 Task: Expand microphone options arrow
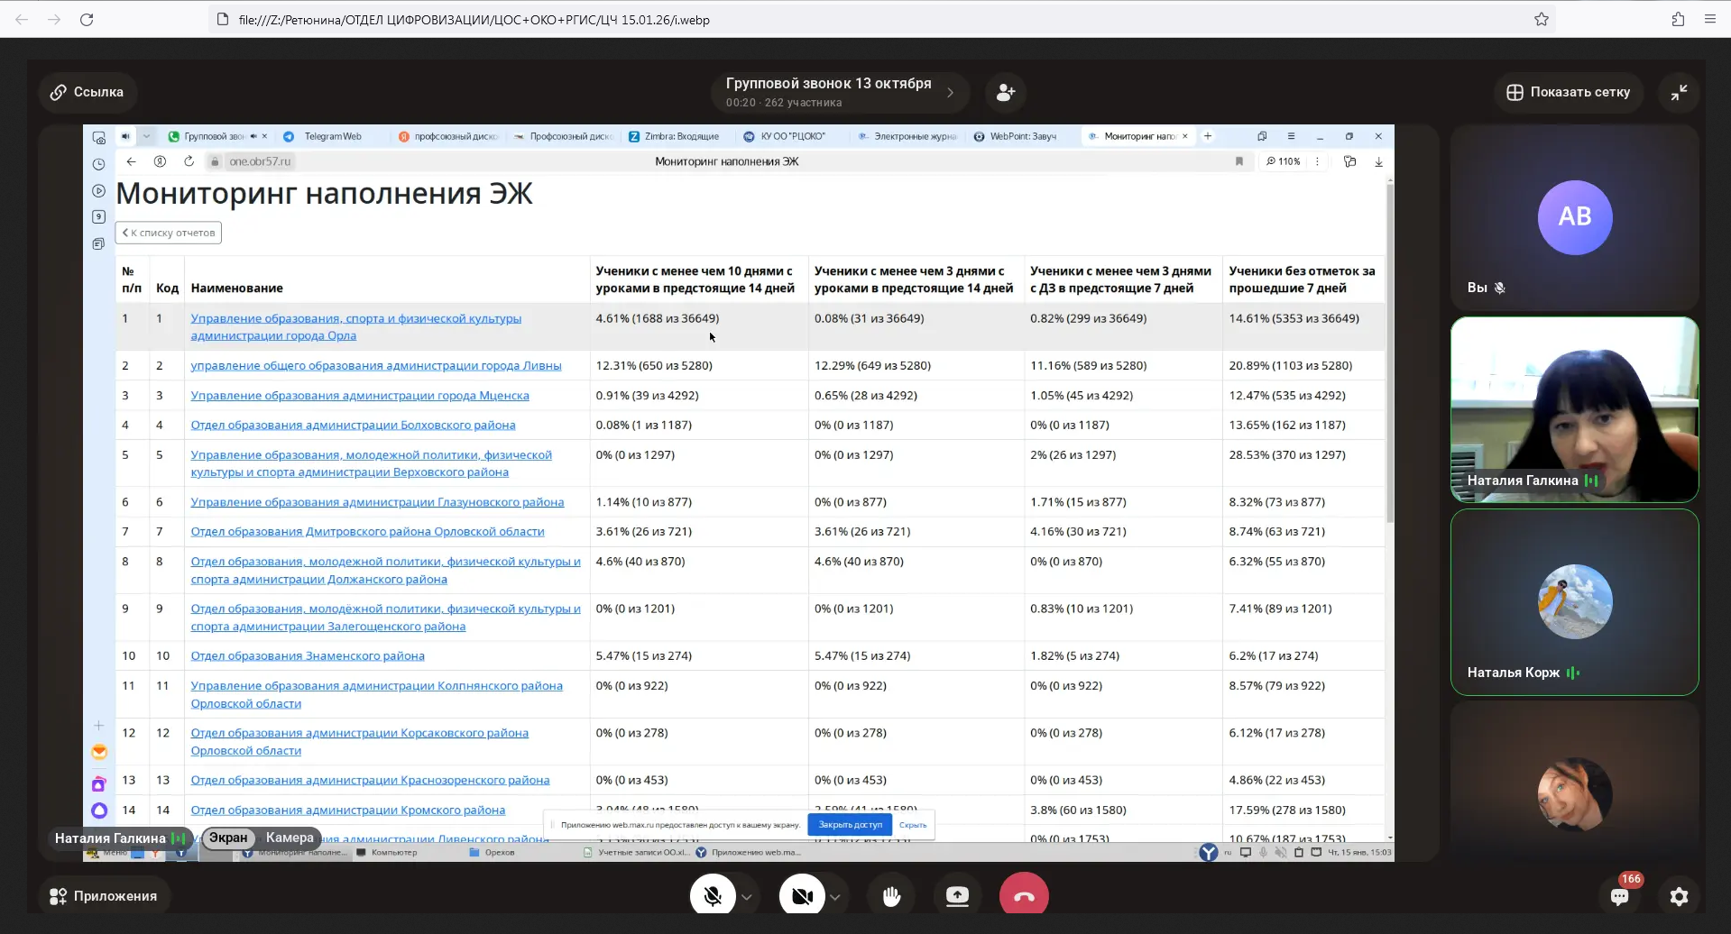pos(747,897)
